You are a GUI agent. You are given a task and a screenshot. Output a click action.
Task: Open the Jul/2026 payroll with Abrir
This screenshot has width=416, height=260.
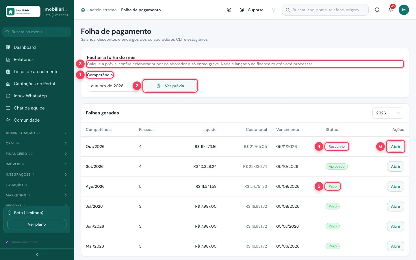tap(395, 206)
